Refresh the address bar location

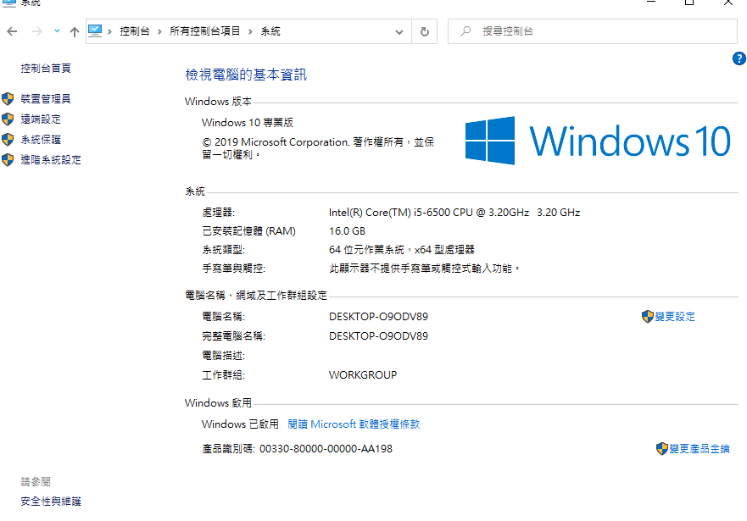(425, 31)
